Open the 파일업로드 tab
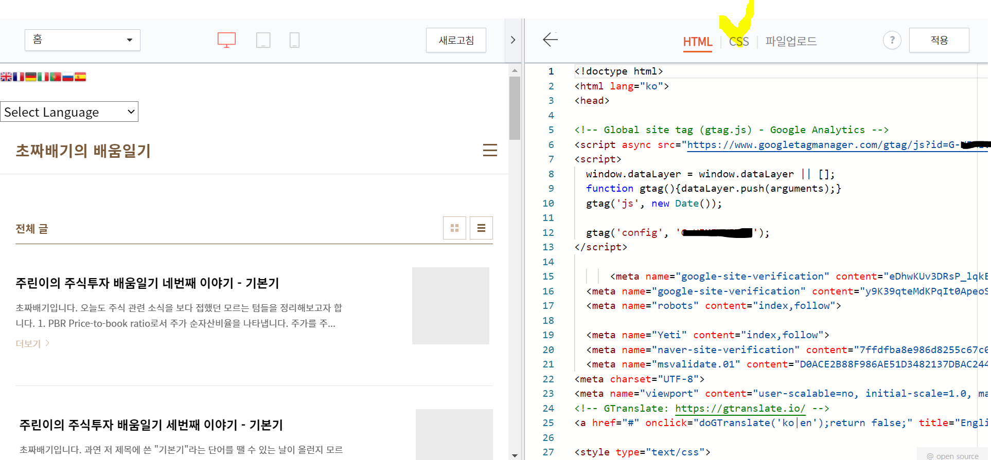This screenshot has width=991, height=460. [x=791, y=41]
